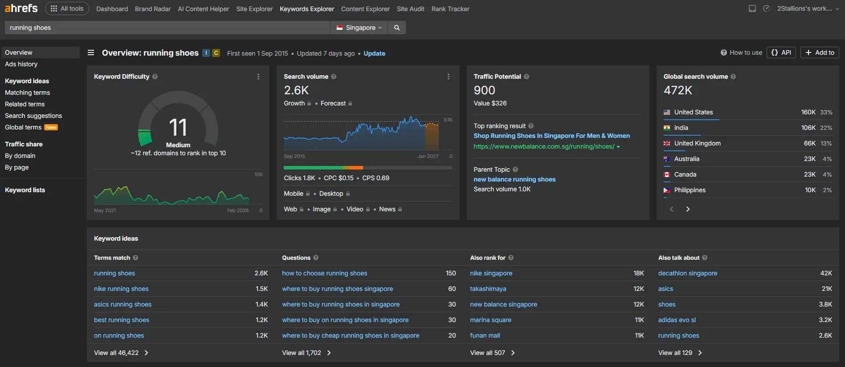Open the Singapore country dropdown
This screenshot has height=367, width=845.
pos(359,28)
